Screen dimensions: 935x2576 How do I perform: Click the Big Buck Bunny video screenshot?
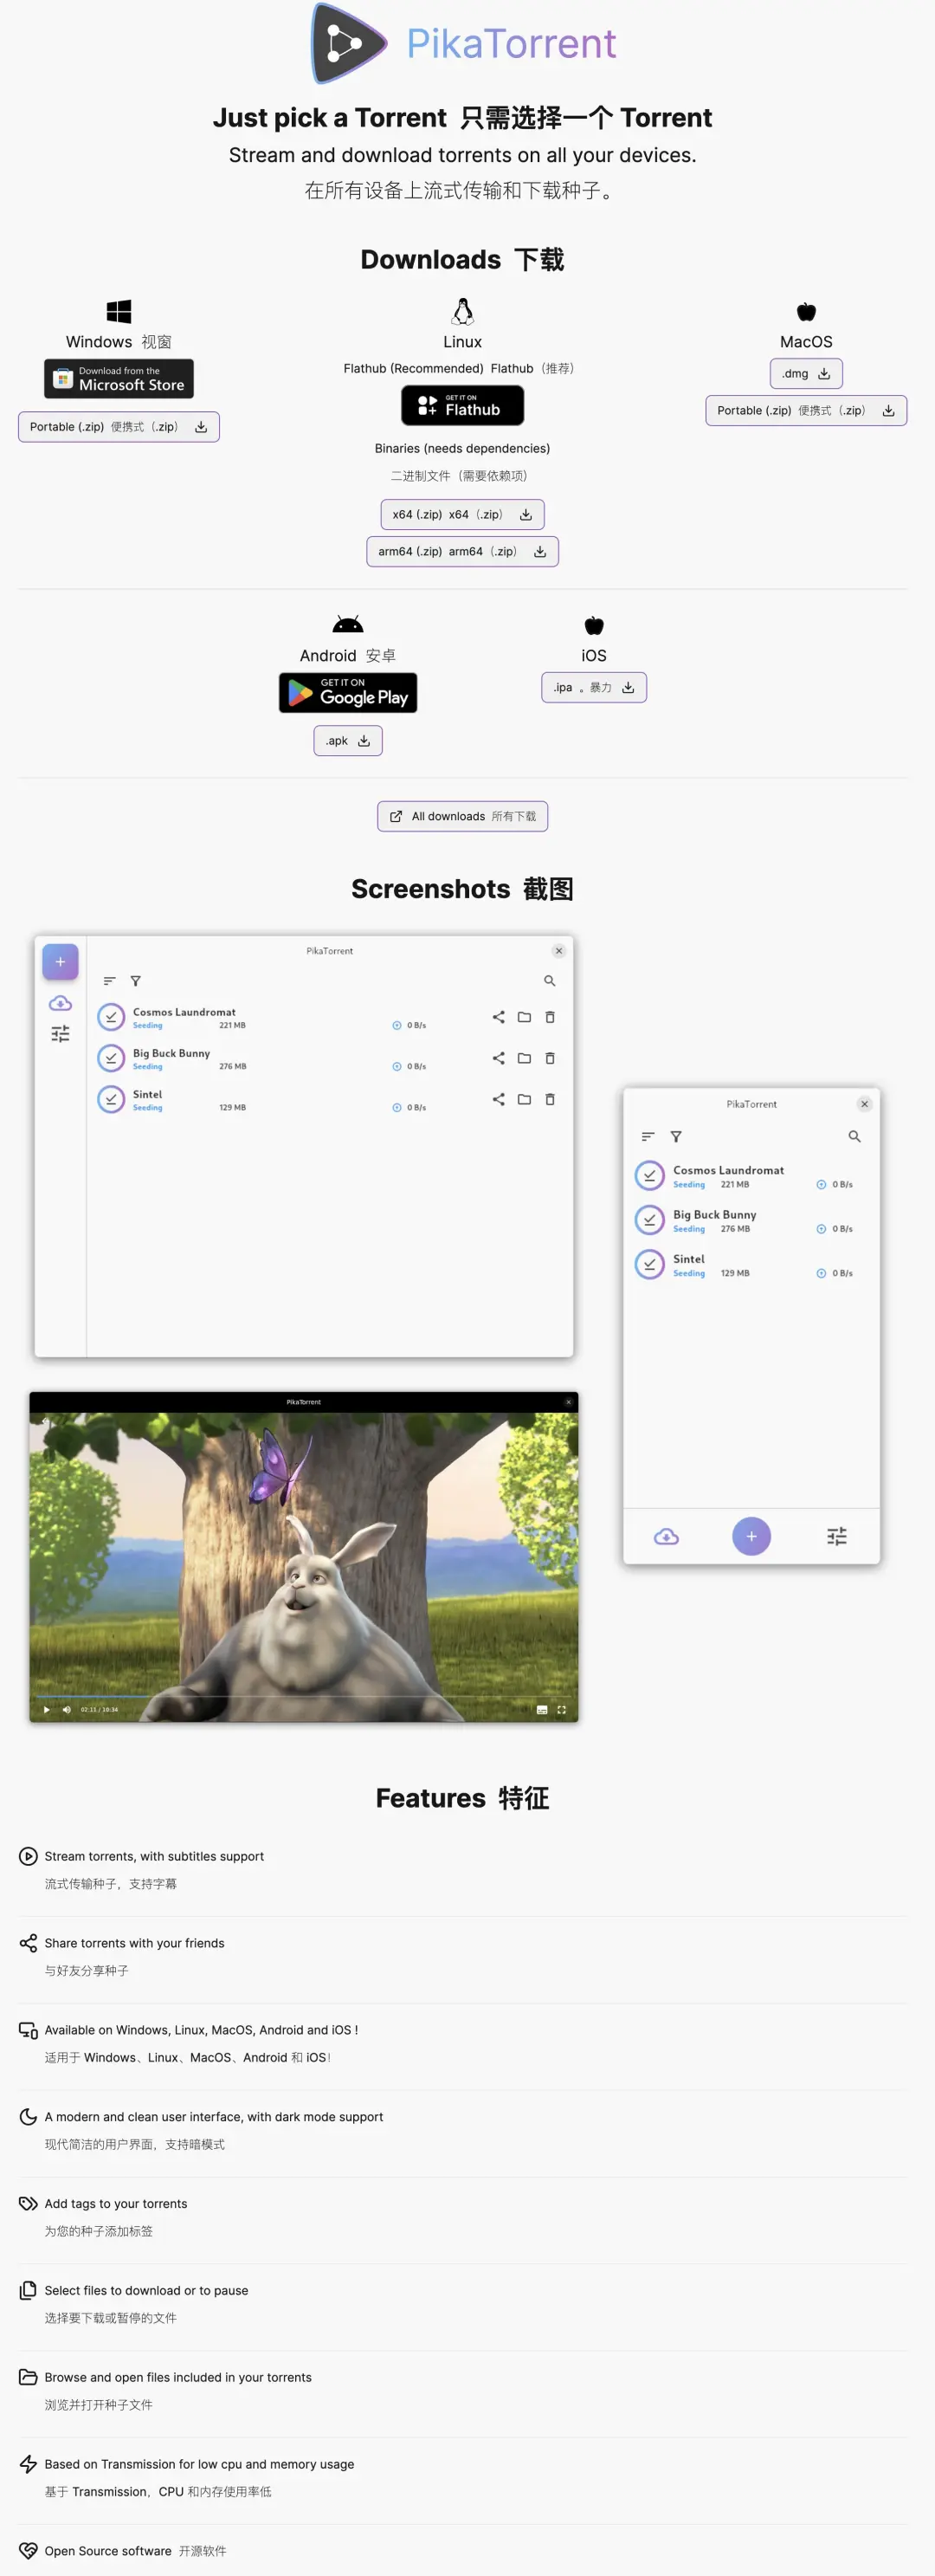(x=304, y=1557)
